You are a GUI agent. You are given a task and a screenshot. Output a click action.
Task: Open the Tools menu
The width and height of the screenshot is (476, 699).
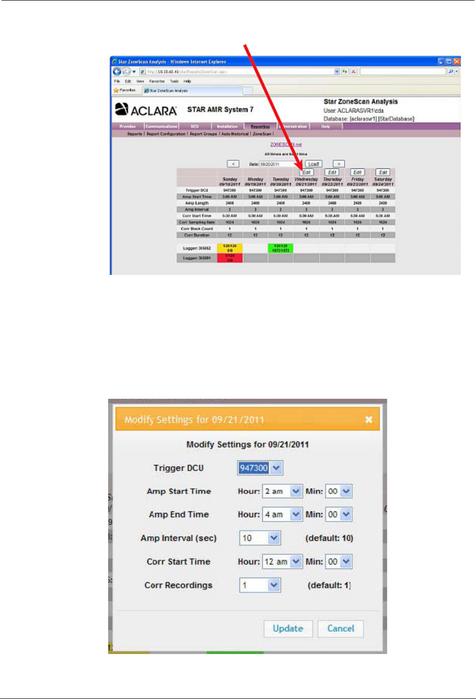(174, 81)
